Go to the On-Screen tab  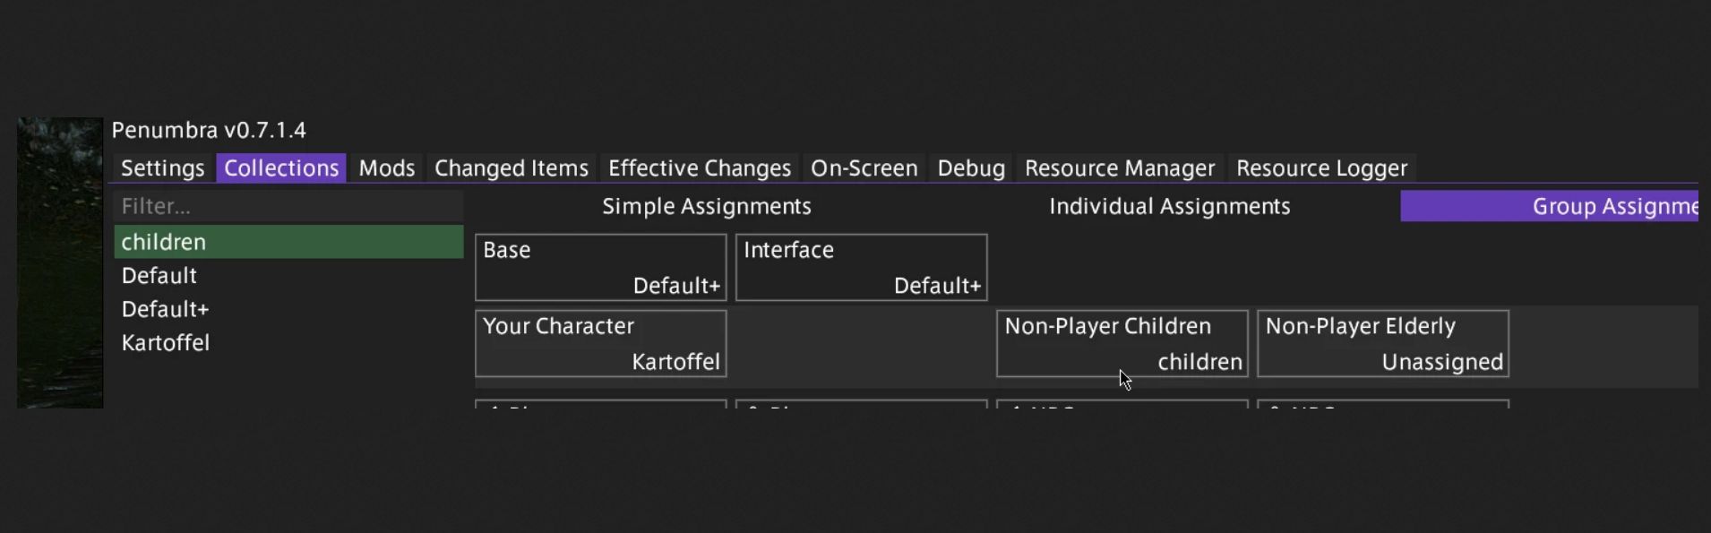coord(864,168)
